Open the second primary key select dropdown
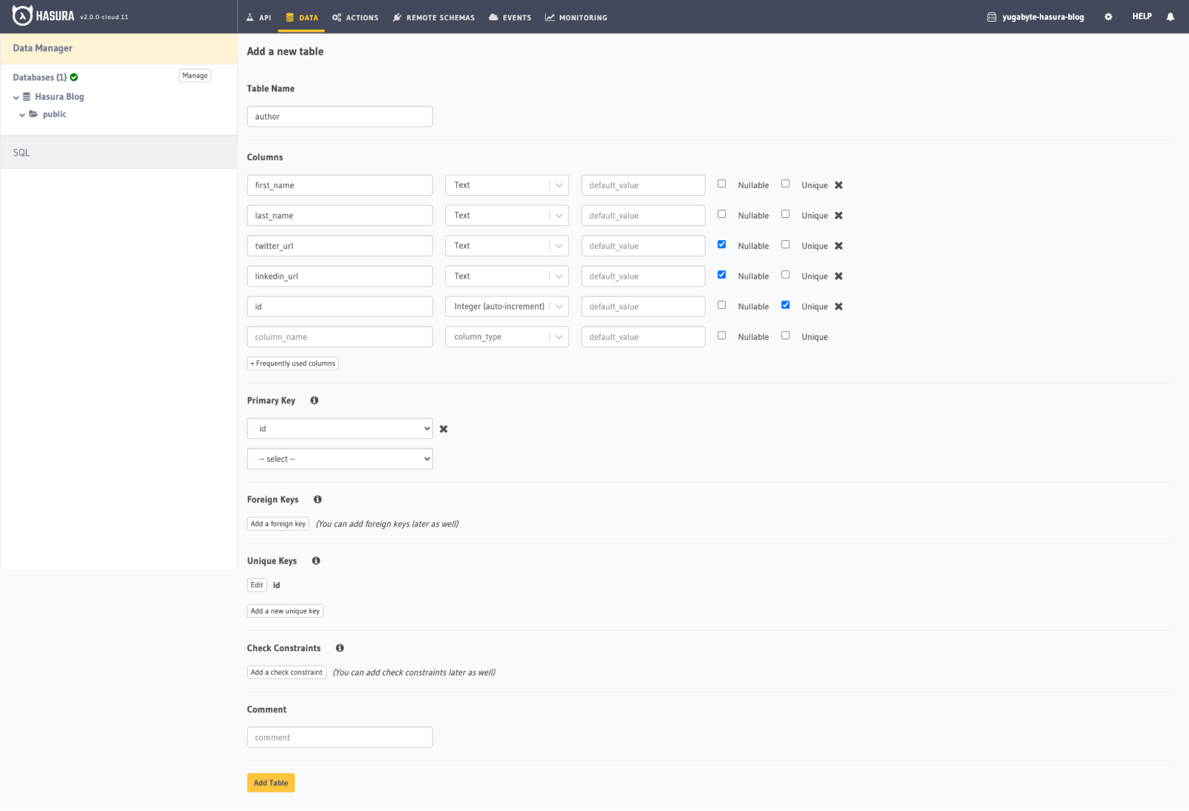This screenshot has height=811, width=1189. click(340, 459)
